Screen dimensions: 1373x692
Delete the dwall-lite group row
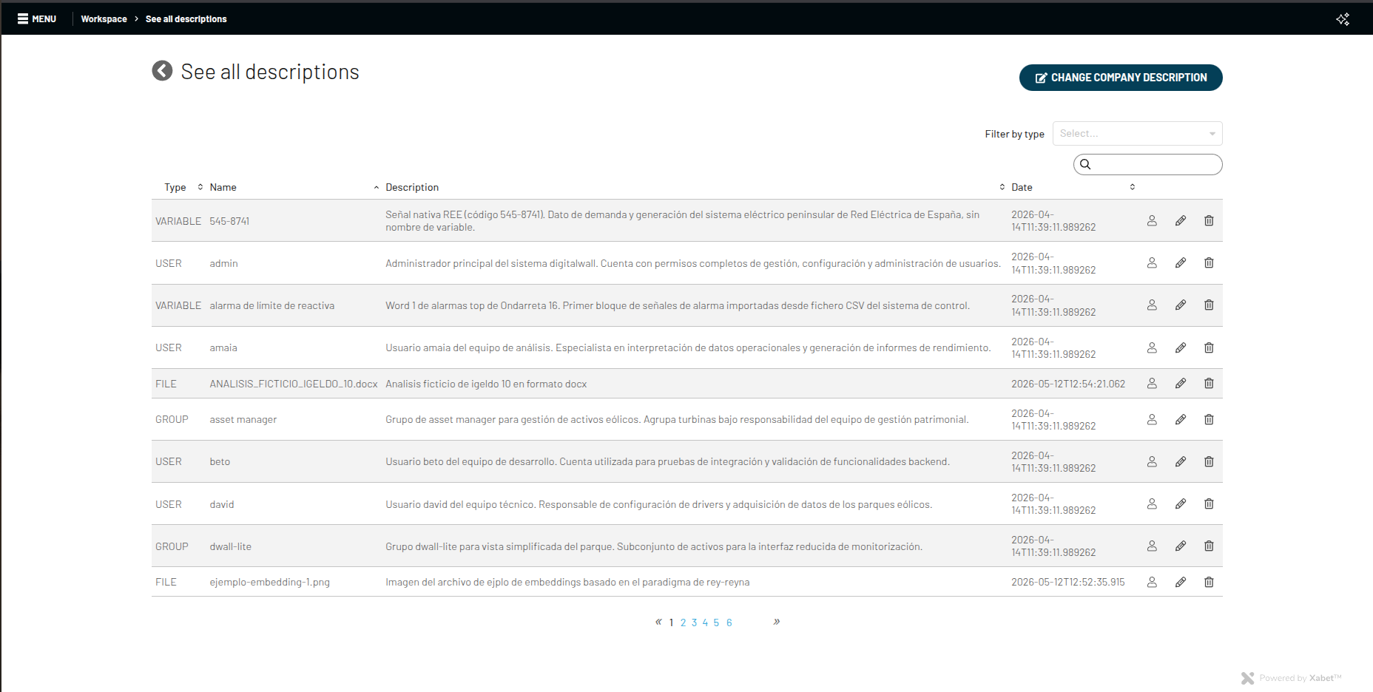point(1209,546)
